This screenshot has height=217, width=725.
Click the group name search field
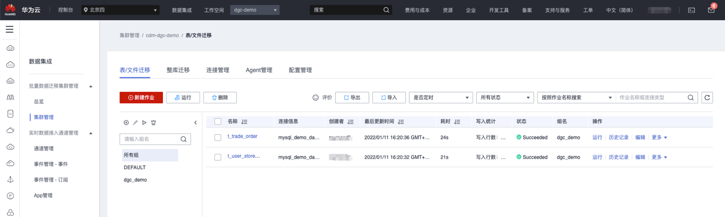155,139
